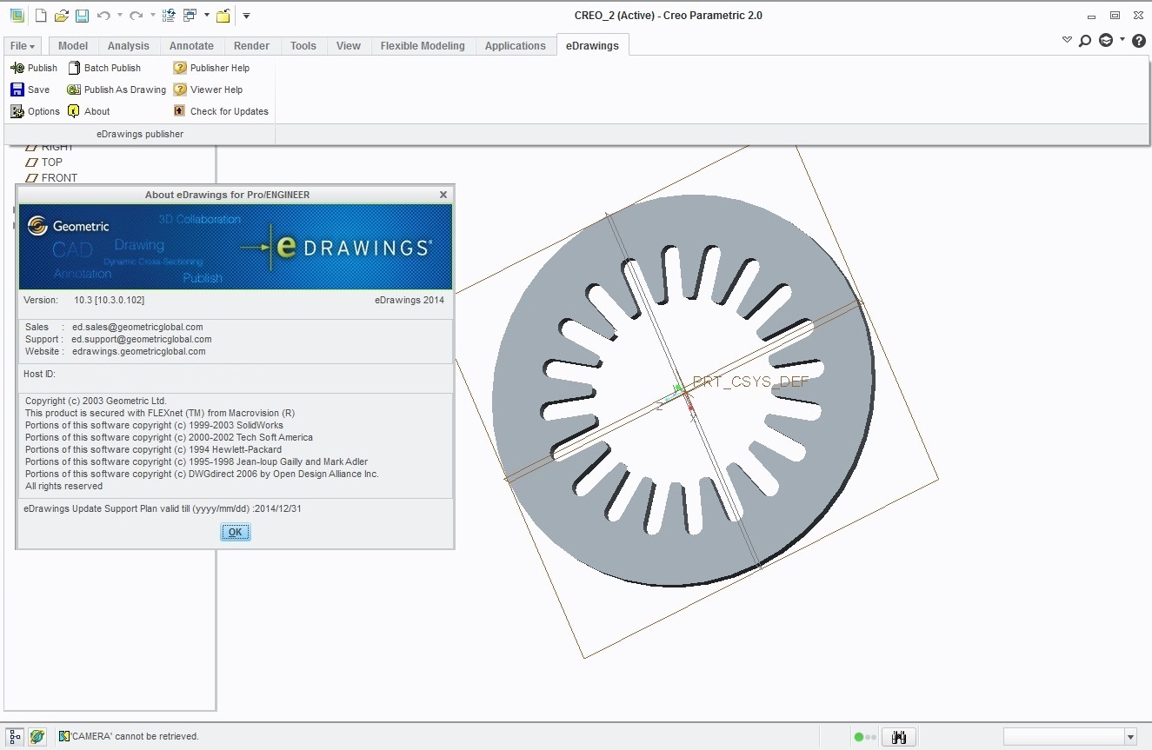Create a new file from quick access toolbar
The height and width of the screenshot is (750, 1152).
[40, 16]
